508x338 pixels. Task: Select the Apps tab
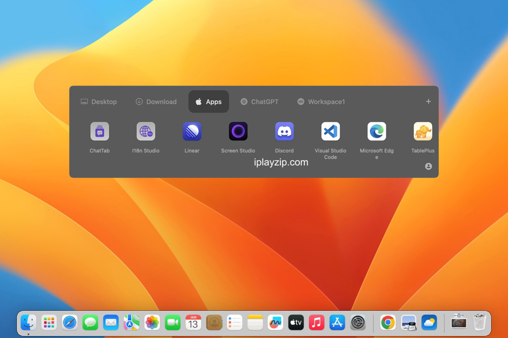pos(209,102)
